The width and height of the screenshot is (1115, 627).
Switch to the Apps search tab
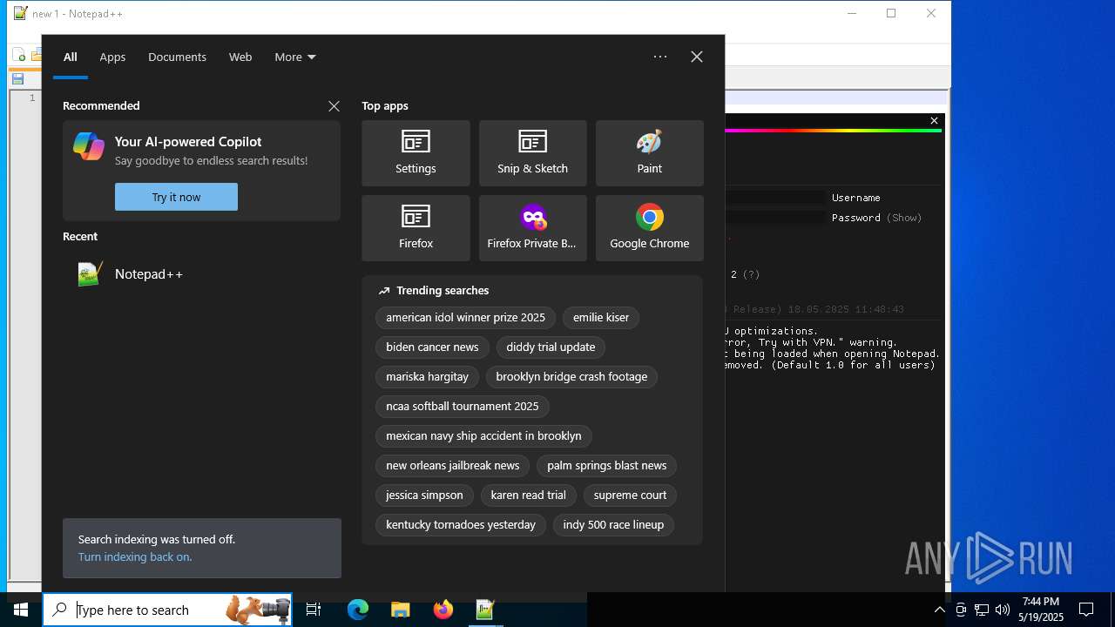112,57
